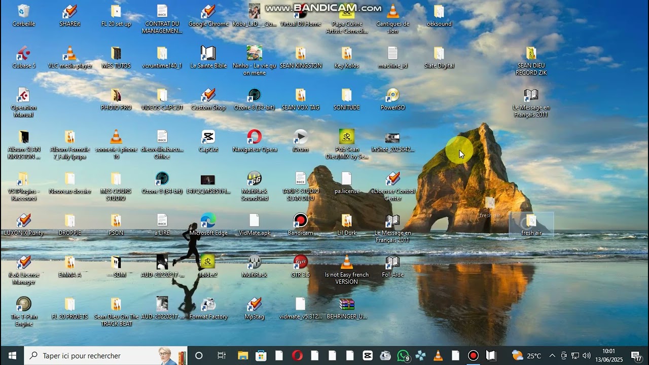This screenshot has width=649, height=365.
Task: Click the MES TUTOS folder icon
Action: [x=116, y=57]
